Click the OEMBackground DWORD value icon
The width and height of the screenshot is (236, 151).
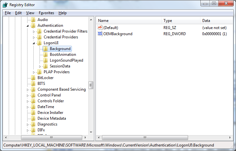coord(100,34)
